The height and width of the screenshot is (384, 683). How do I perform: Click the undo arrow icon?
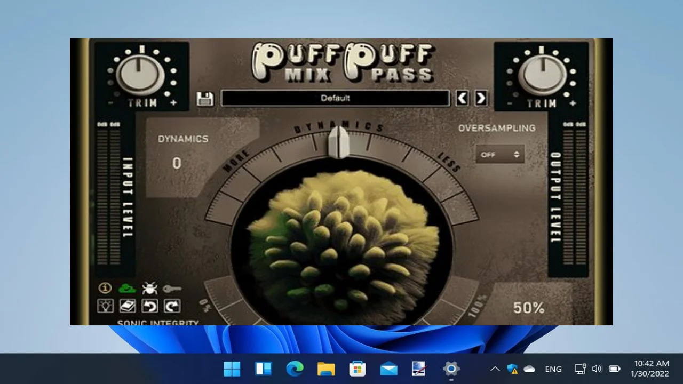tap(150, 306)
